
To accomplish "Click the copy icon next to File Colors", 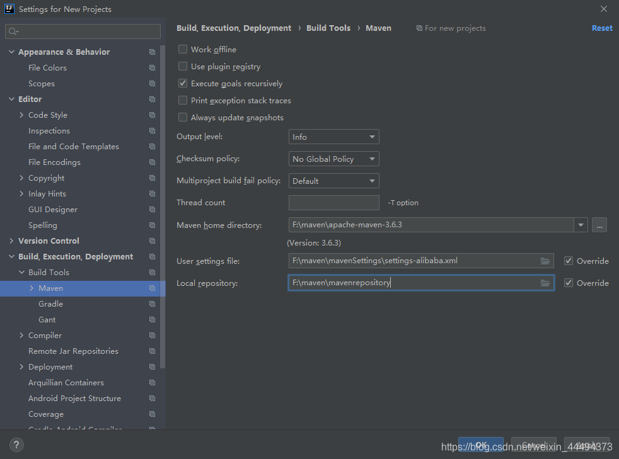I will coord(152,68).
